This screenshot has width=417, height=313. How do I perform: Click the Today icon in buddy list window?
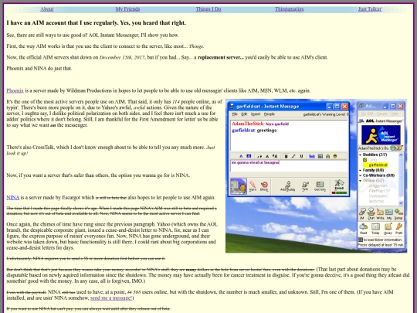click(x=375, y=229)
